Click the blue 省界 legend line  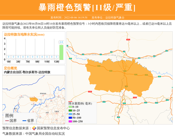(x=24, y=121)
